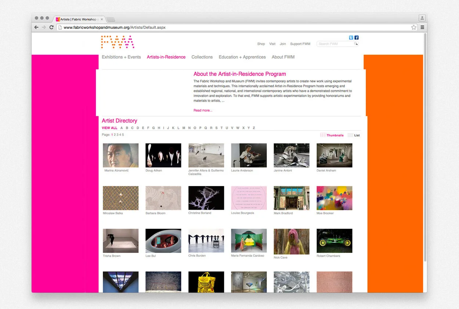Filter artists by letter Z

coord(254,128)
